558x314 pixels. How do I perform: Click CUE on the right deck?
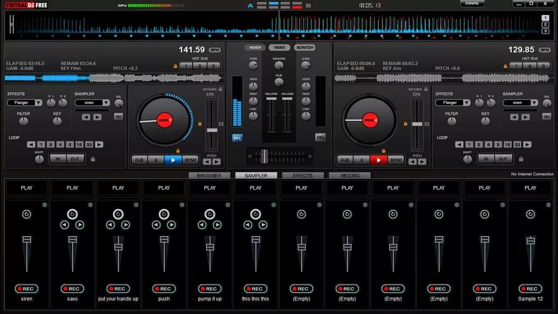tap(344, 160)
